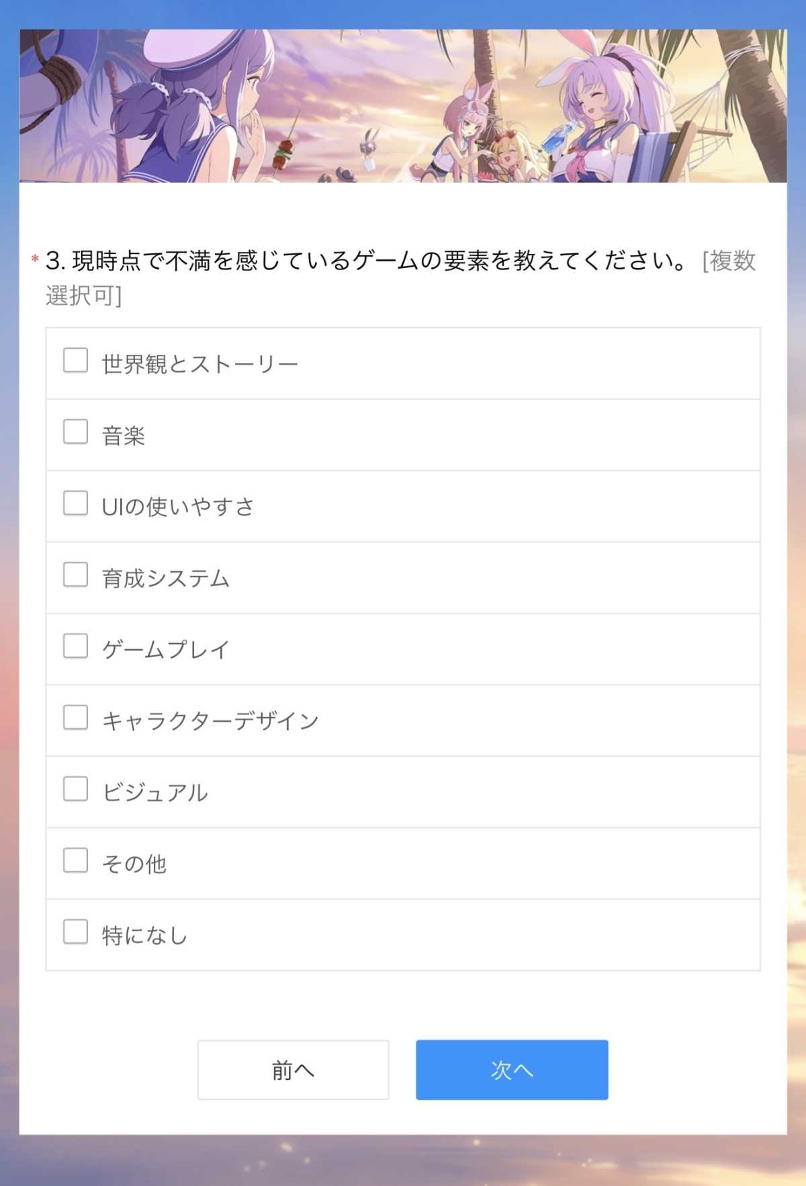Click the 世界観とストーリー option label

(x=199, y=364)
